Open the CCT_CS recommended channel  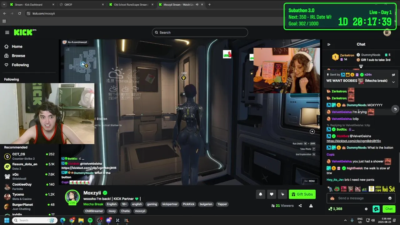click(x=29, y=156)
